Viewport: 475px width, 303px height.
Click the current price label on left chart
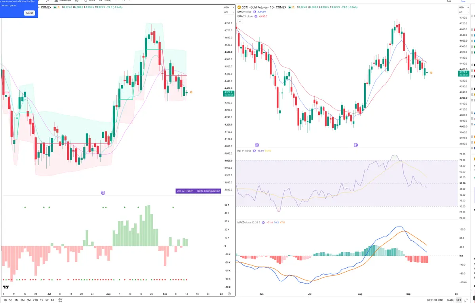coord(228,93)
